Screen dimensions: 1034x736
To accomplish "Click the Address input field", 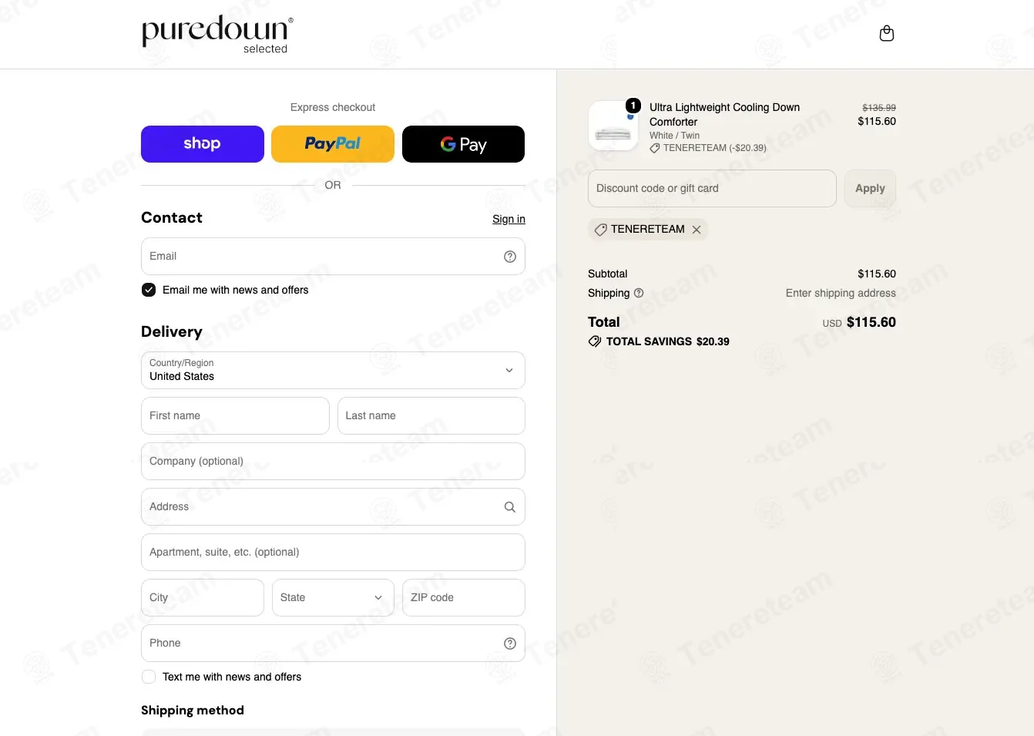I will coord(333,507).
